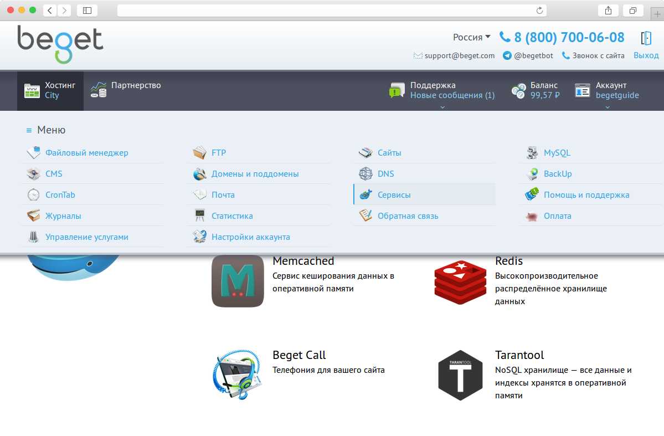Click the Выход logout link
Viewport: 664px width, 436px height.
click(x=646, y=55)
